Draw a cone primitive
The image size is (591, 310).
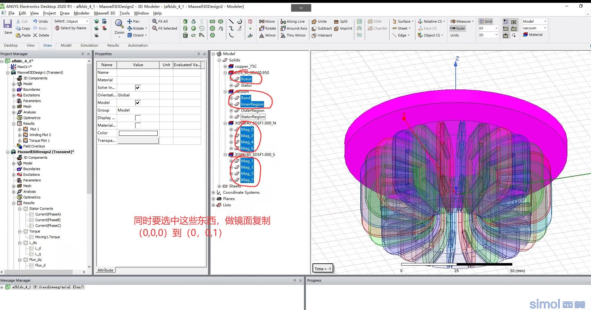pyautogui.click(x=194, y=21)
